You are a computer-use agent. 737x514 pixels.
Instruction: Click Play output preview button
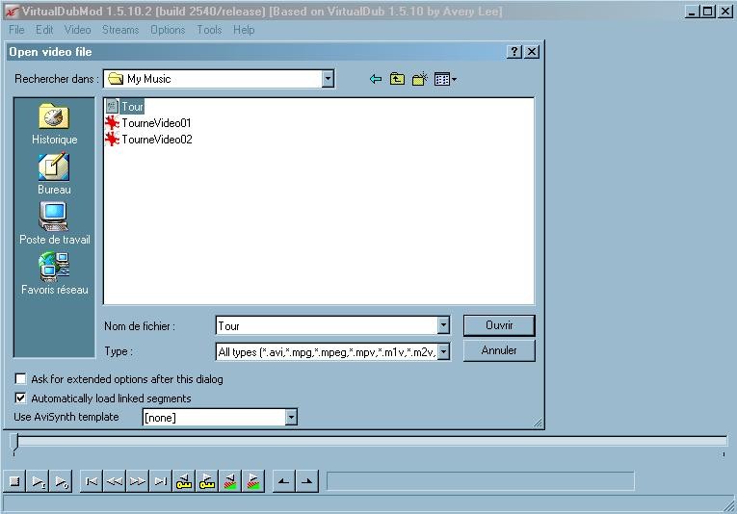point(61,481)
